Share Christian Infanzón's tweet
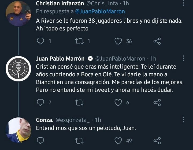 tap(157, 41)
